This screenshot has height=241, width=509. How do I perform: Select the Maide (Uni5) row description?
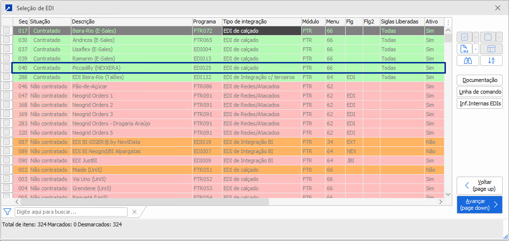(x=89, y=170)
